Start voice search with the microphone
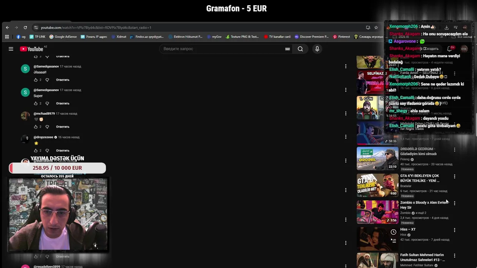This screenshot has height=268, width=477. click(x=317, y=49)
